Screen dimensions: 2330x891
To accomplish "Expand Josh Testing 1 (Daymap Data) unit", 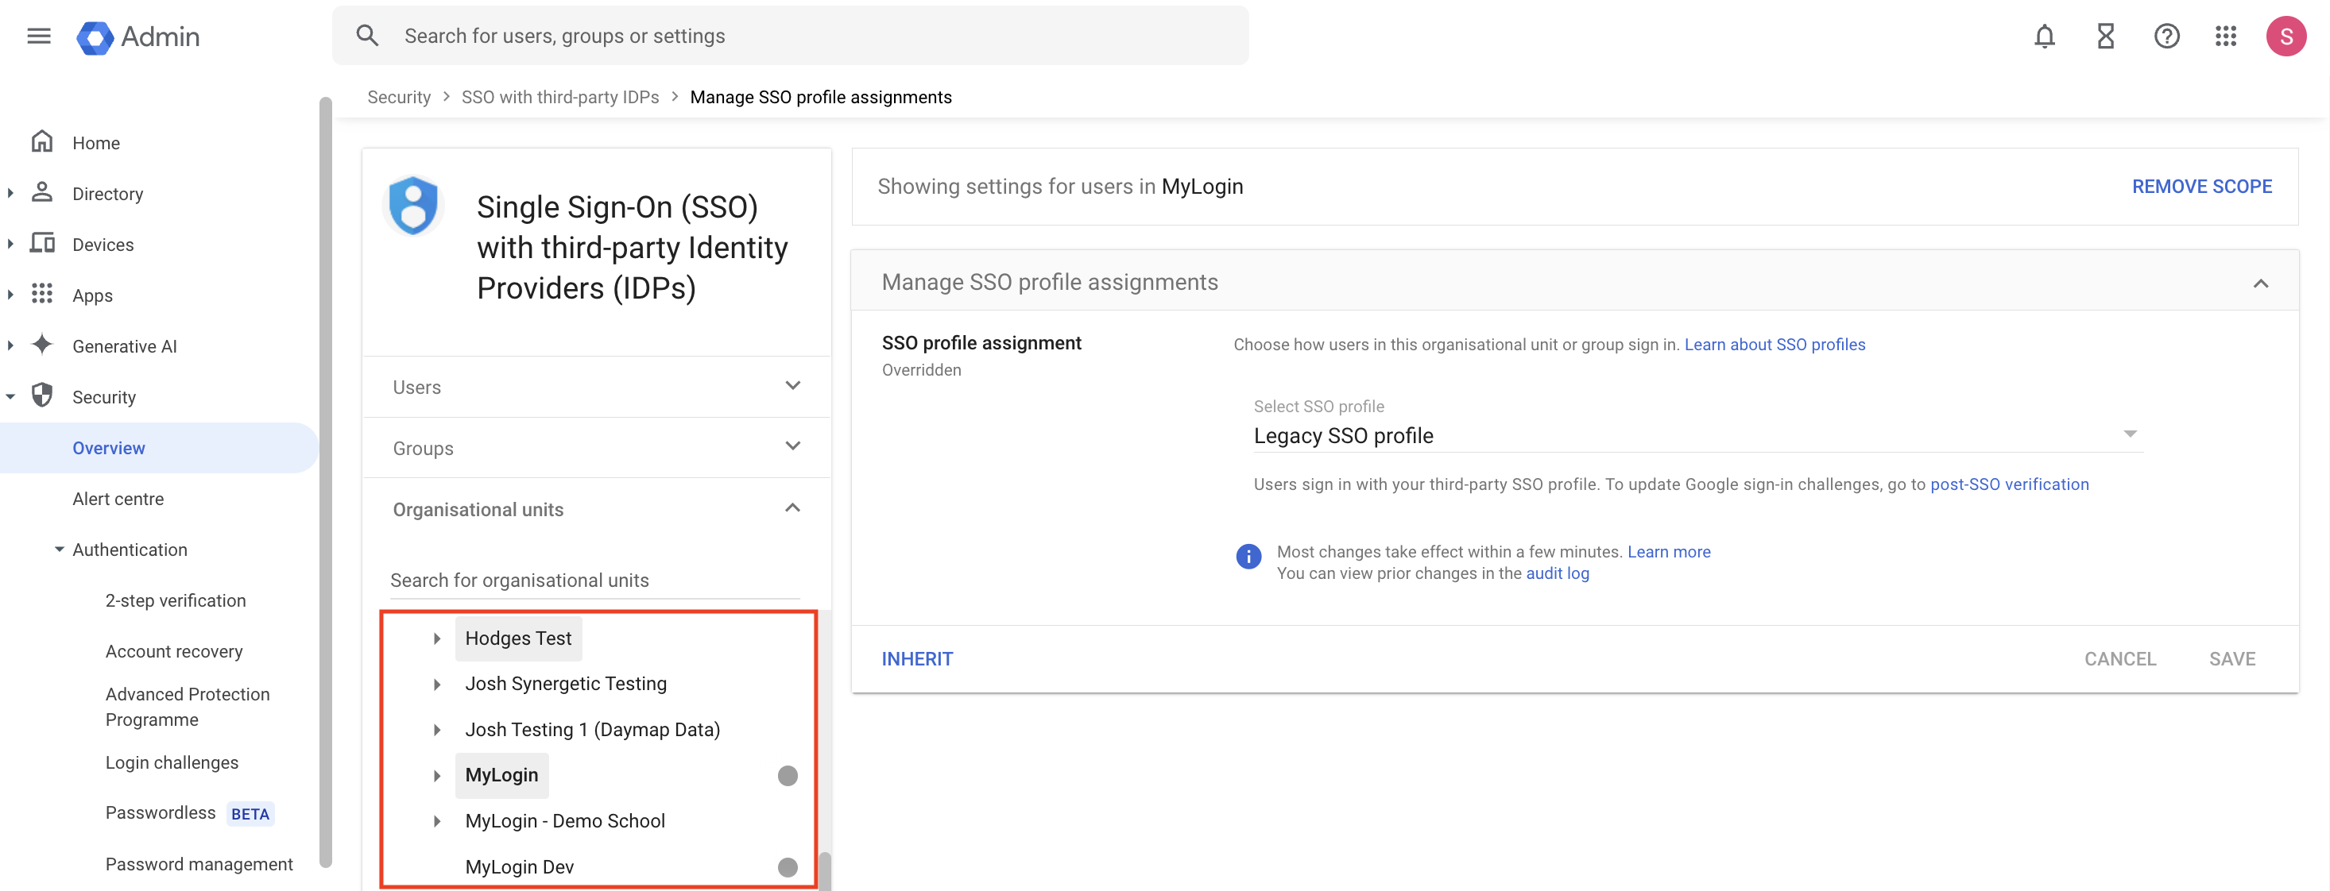I will point(437,730).
